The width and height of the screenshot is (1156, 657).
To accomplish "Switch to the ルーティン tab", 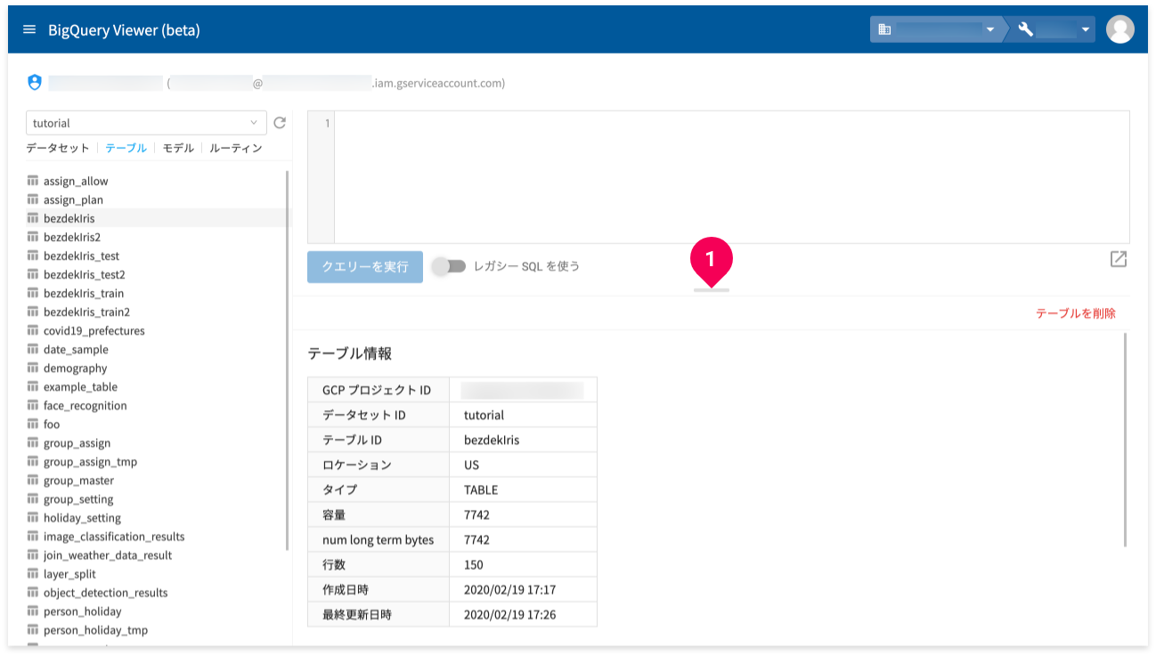I will click(x=236, y=148).
